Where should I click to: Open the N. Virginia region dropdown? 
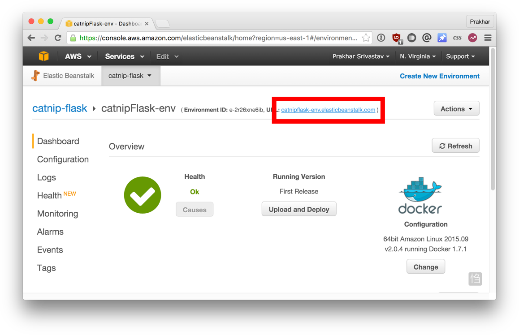(x=418, y=56)
